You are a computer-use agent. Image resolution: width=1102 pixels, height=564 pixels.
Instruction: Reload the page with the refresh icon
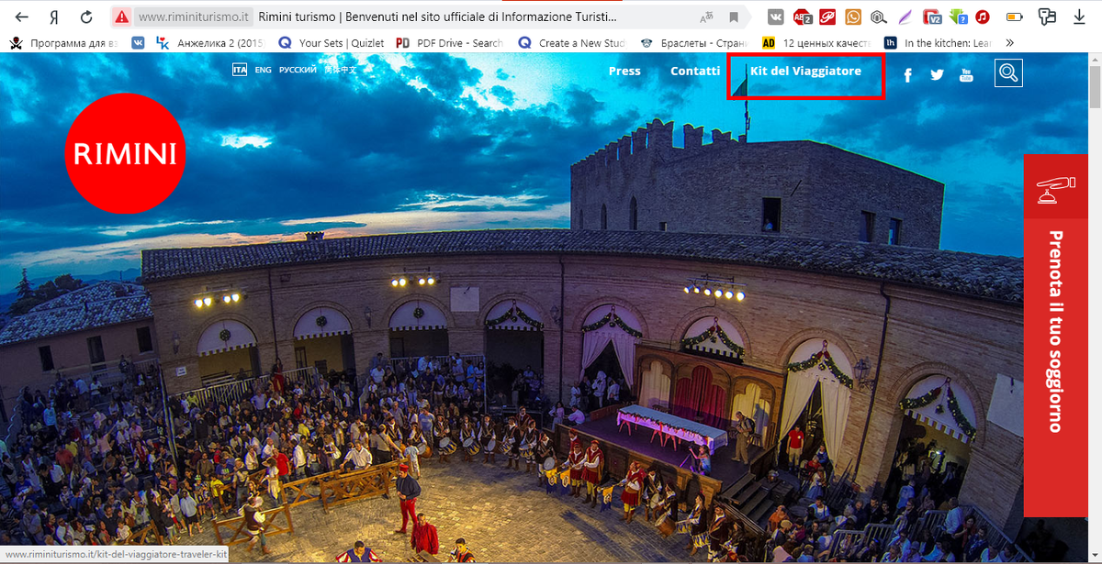tap(86, 17)
